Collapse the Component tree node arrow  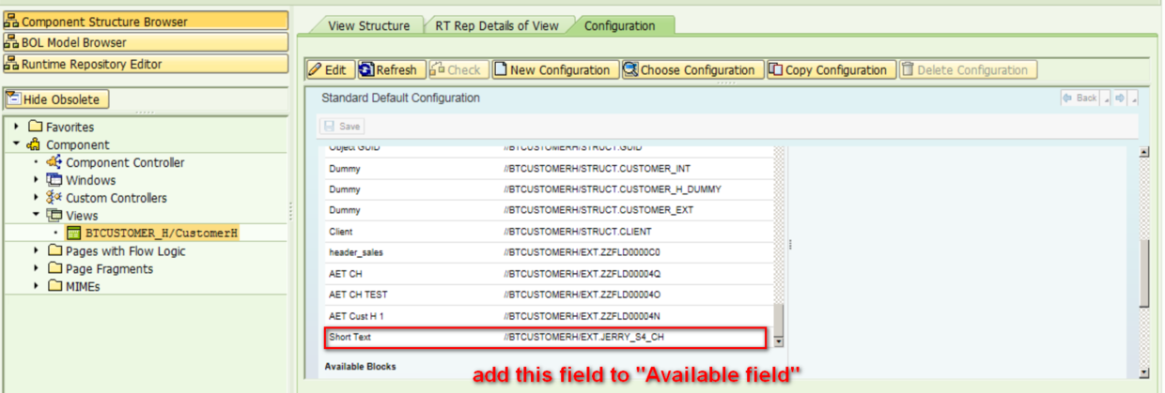tap(17, 144)
